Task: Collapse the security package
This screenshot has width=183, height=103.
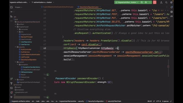Action: click(x=15, y=47)
